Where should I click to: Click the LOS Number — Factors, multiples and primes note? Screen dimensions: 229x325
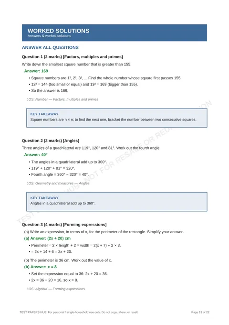(x=62, y=99)
